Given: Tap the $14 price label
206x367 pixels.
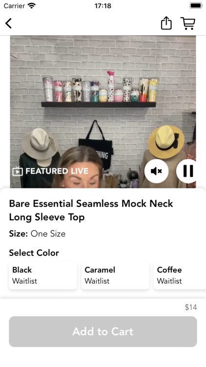Looking at the screenshot, I should (191, 307).
